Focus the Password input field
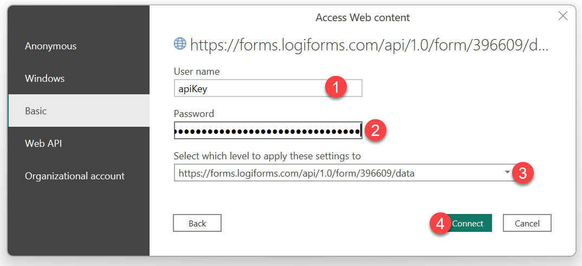This screenshot has height=266, width=582. pos(267,131)
